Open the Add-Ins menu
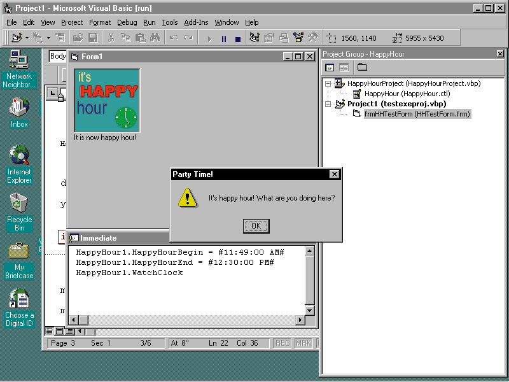Screen dimensions: 509x382 (196, 22)
